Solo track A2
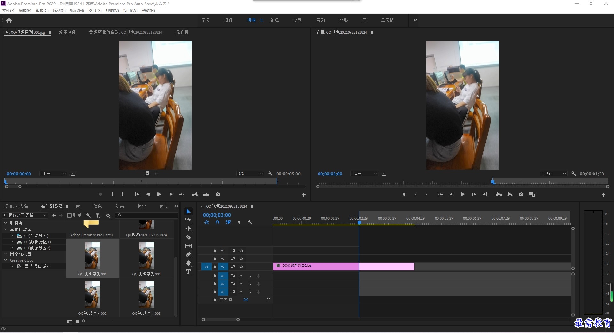Screen dimensions: 614x333 pos(250,284)
